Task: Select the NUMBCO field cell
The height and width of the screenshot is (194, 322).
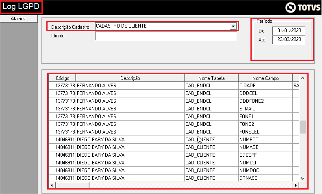Action: [x=265, y=140]
